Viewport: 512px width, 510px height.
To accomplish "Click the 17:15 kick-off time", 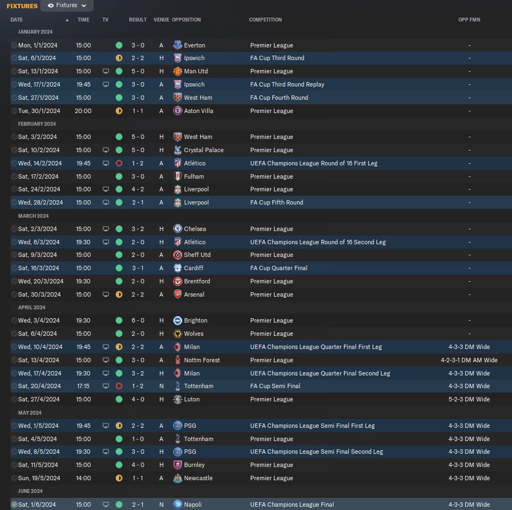I will tap(83, 386).
